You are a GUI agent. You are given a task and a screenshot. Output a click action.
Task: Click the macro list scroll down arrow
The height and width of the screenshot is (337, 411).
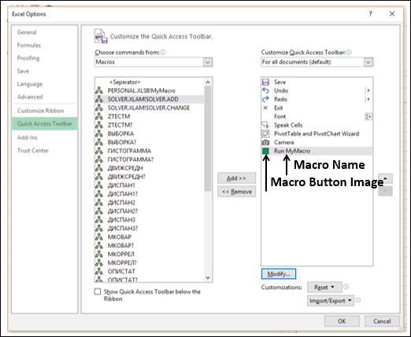[208, 278]
